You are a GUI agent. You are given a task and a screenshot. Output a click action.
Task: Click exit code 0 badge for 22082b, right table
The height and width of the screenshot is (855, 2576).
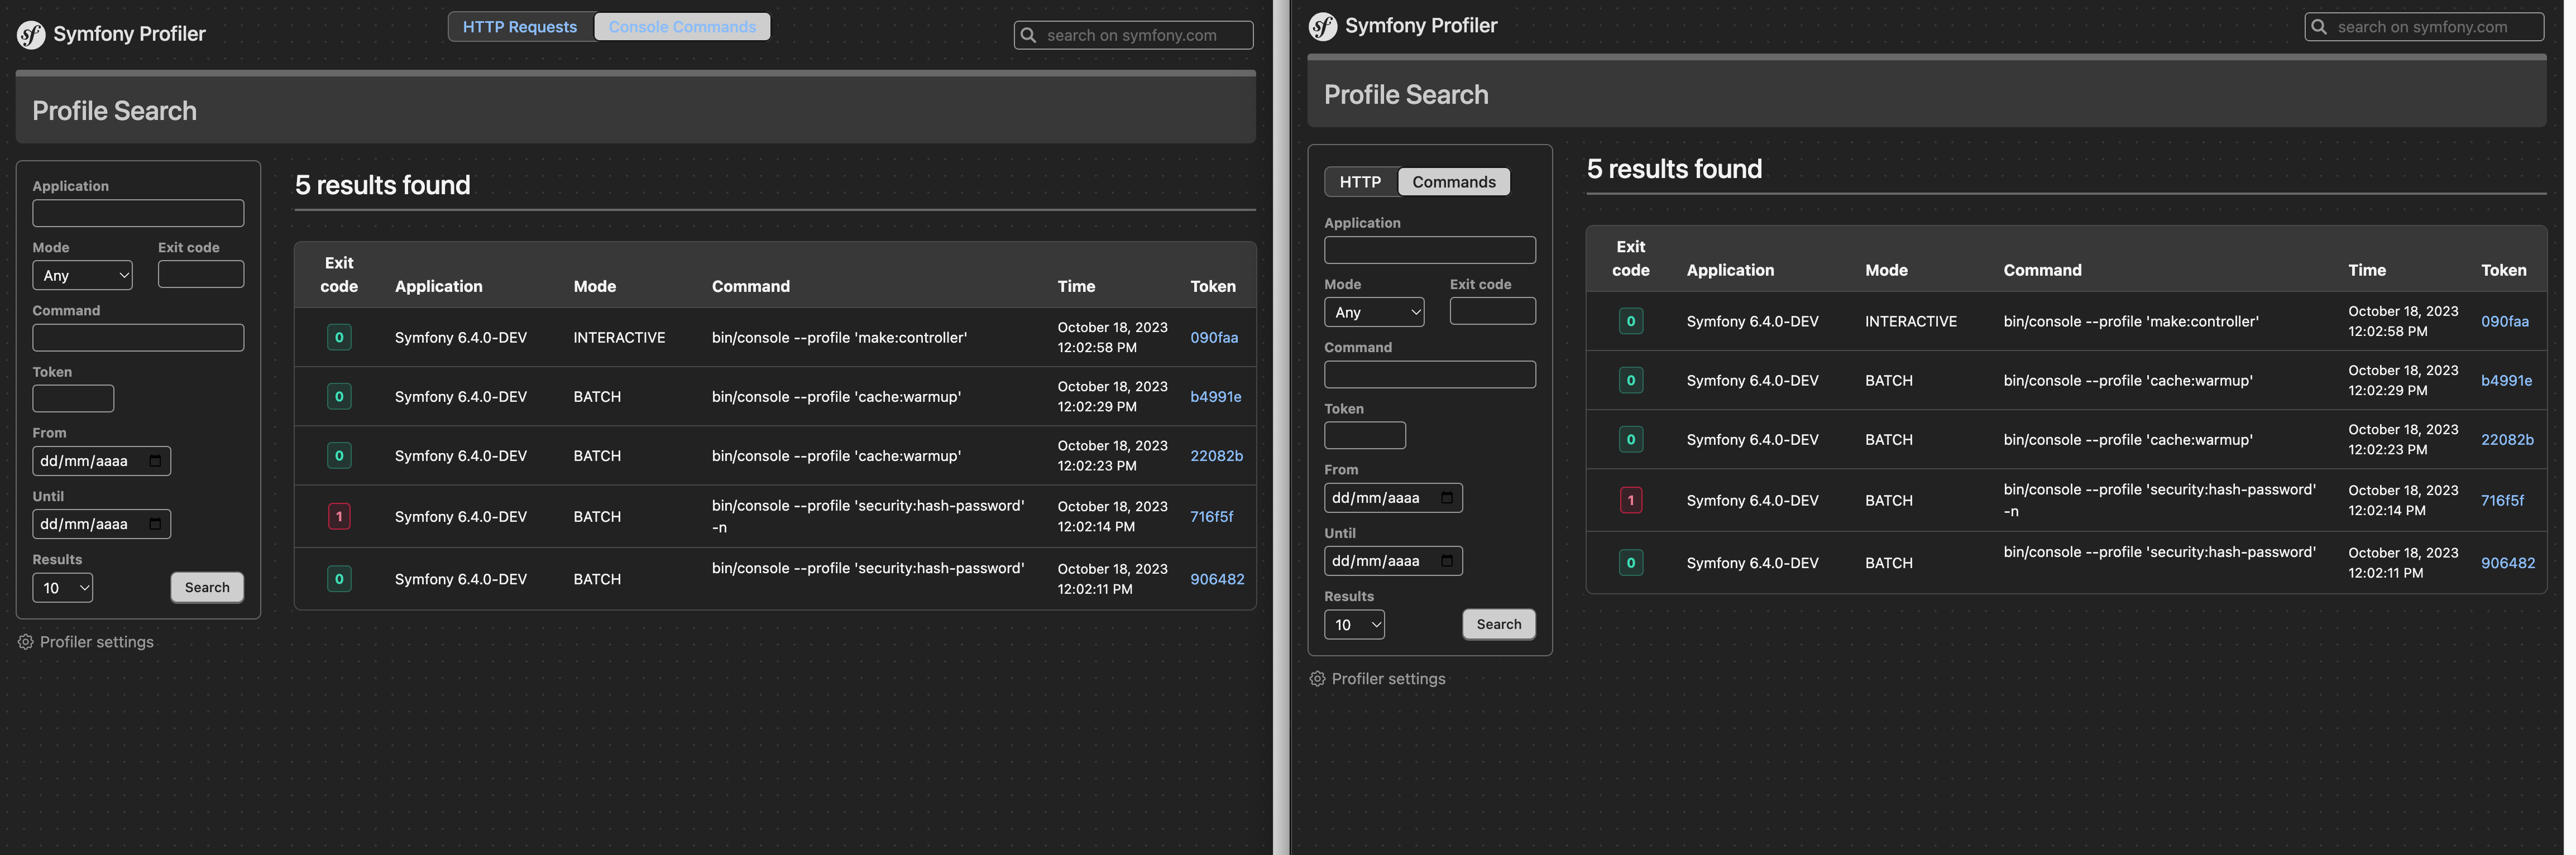coord(1631,439)
